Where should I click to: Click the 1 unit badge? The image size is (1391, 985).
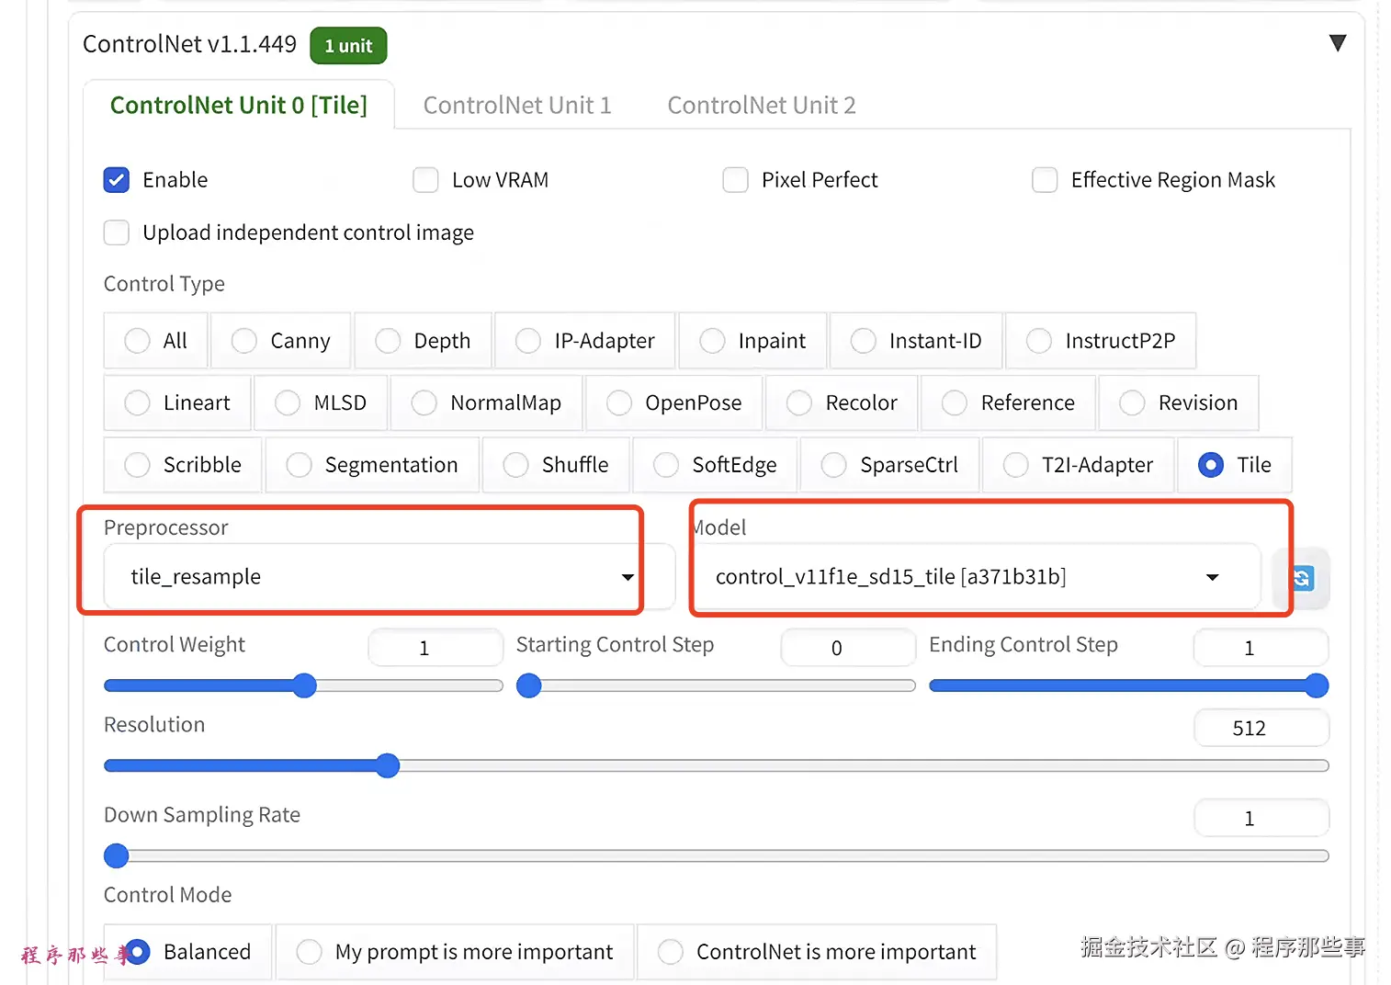coord(348,46)
